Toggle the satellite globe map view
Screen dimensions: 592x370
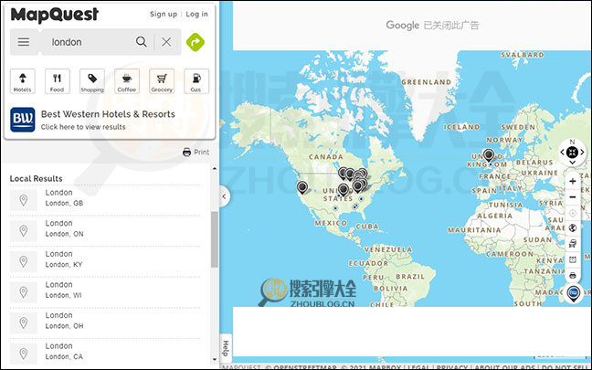573,227
